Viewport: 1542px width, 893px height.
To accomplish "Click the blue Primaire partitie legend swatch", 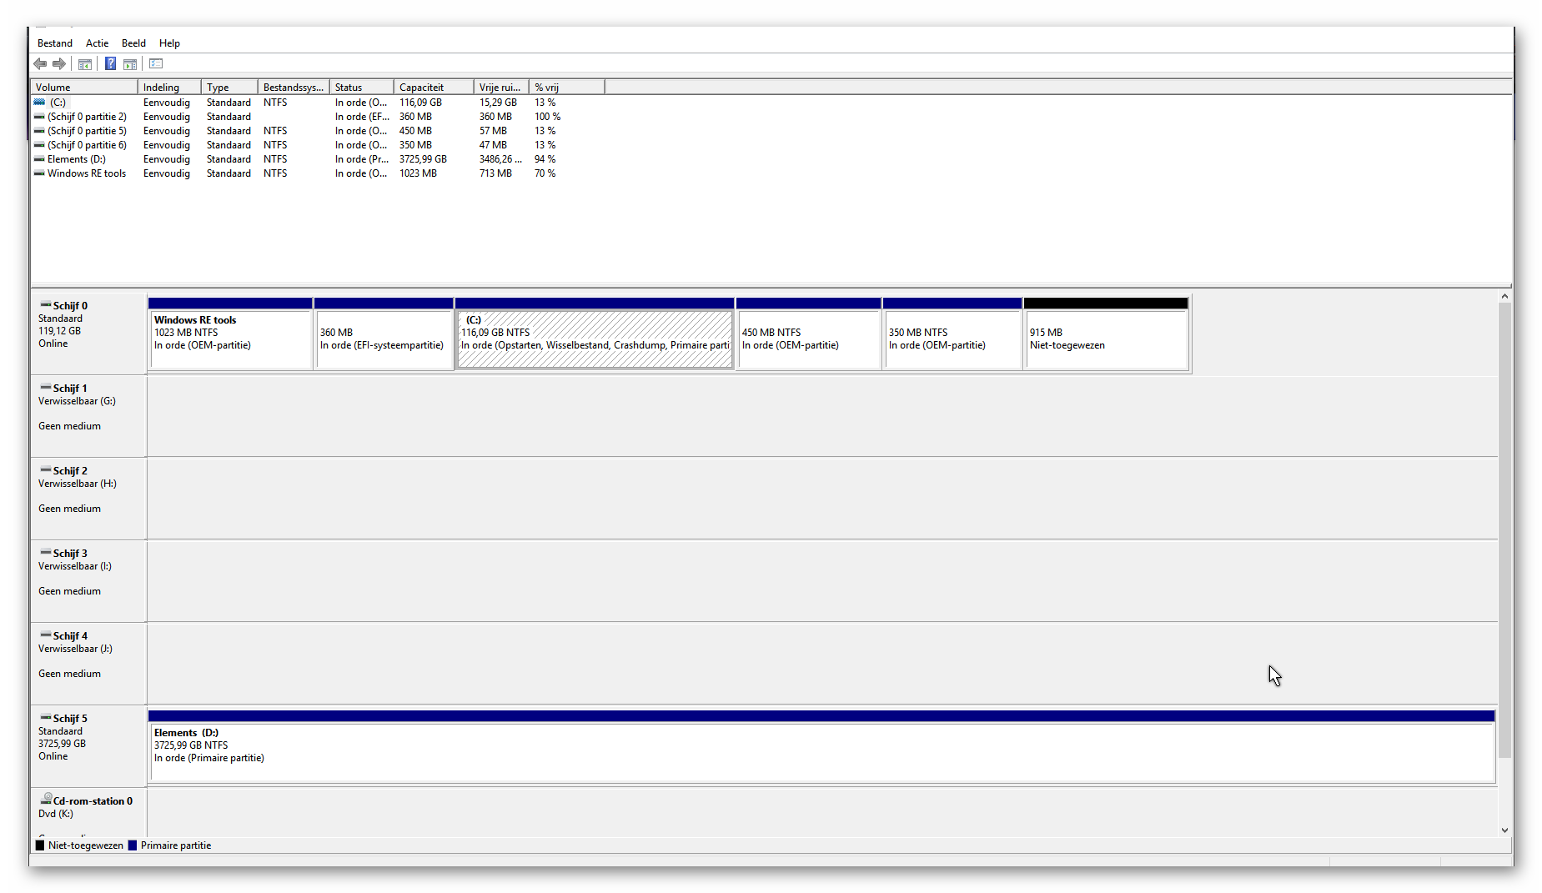I will click(132, 845).
